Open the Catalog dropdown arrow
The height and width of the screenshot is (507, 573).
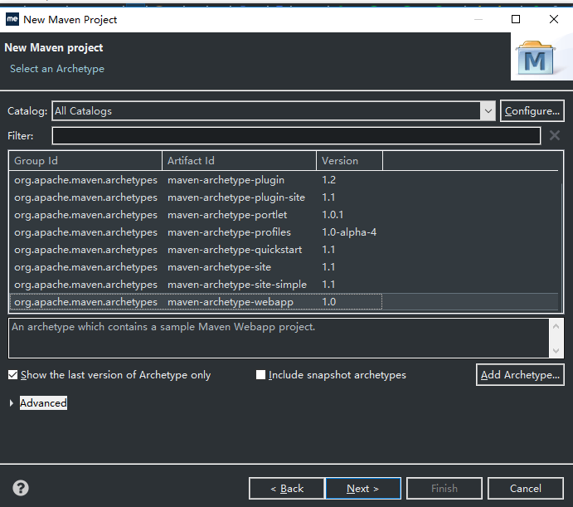[x=488, y=111]
